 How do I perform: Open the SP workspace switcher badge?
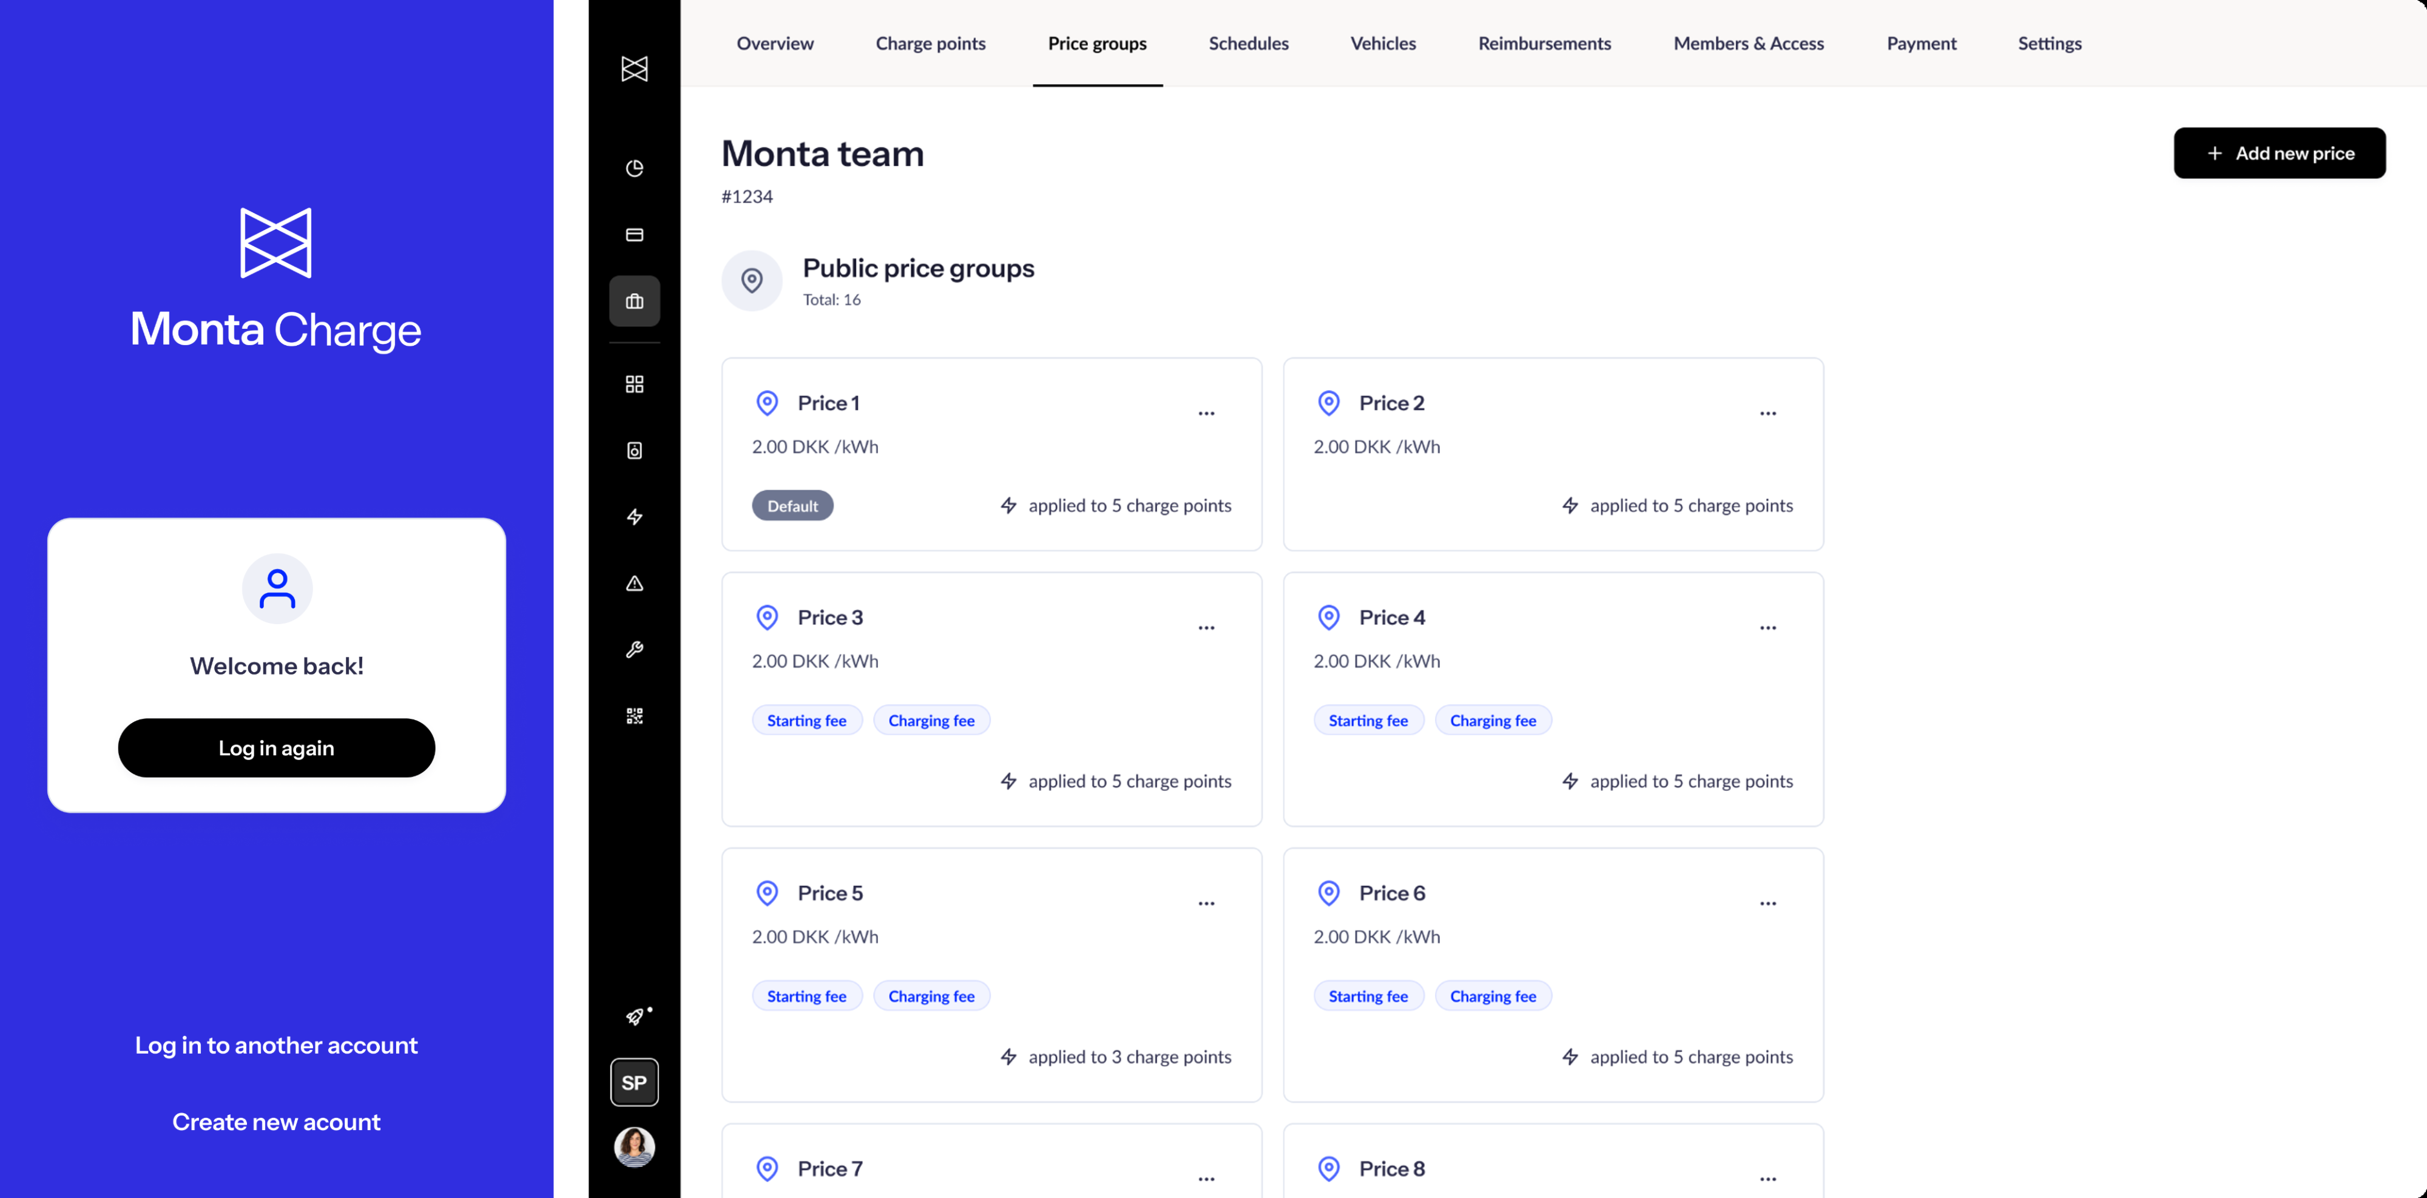[634, 1082]
